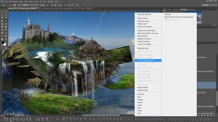218x122 pixels.
Task: Switch to the Histogram tab
Action: click(192, 9)
